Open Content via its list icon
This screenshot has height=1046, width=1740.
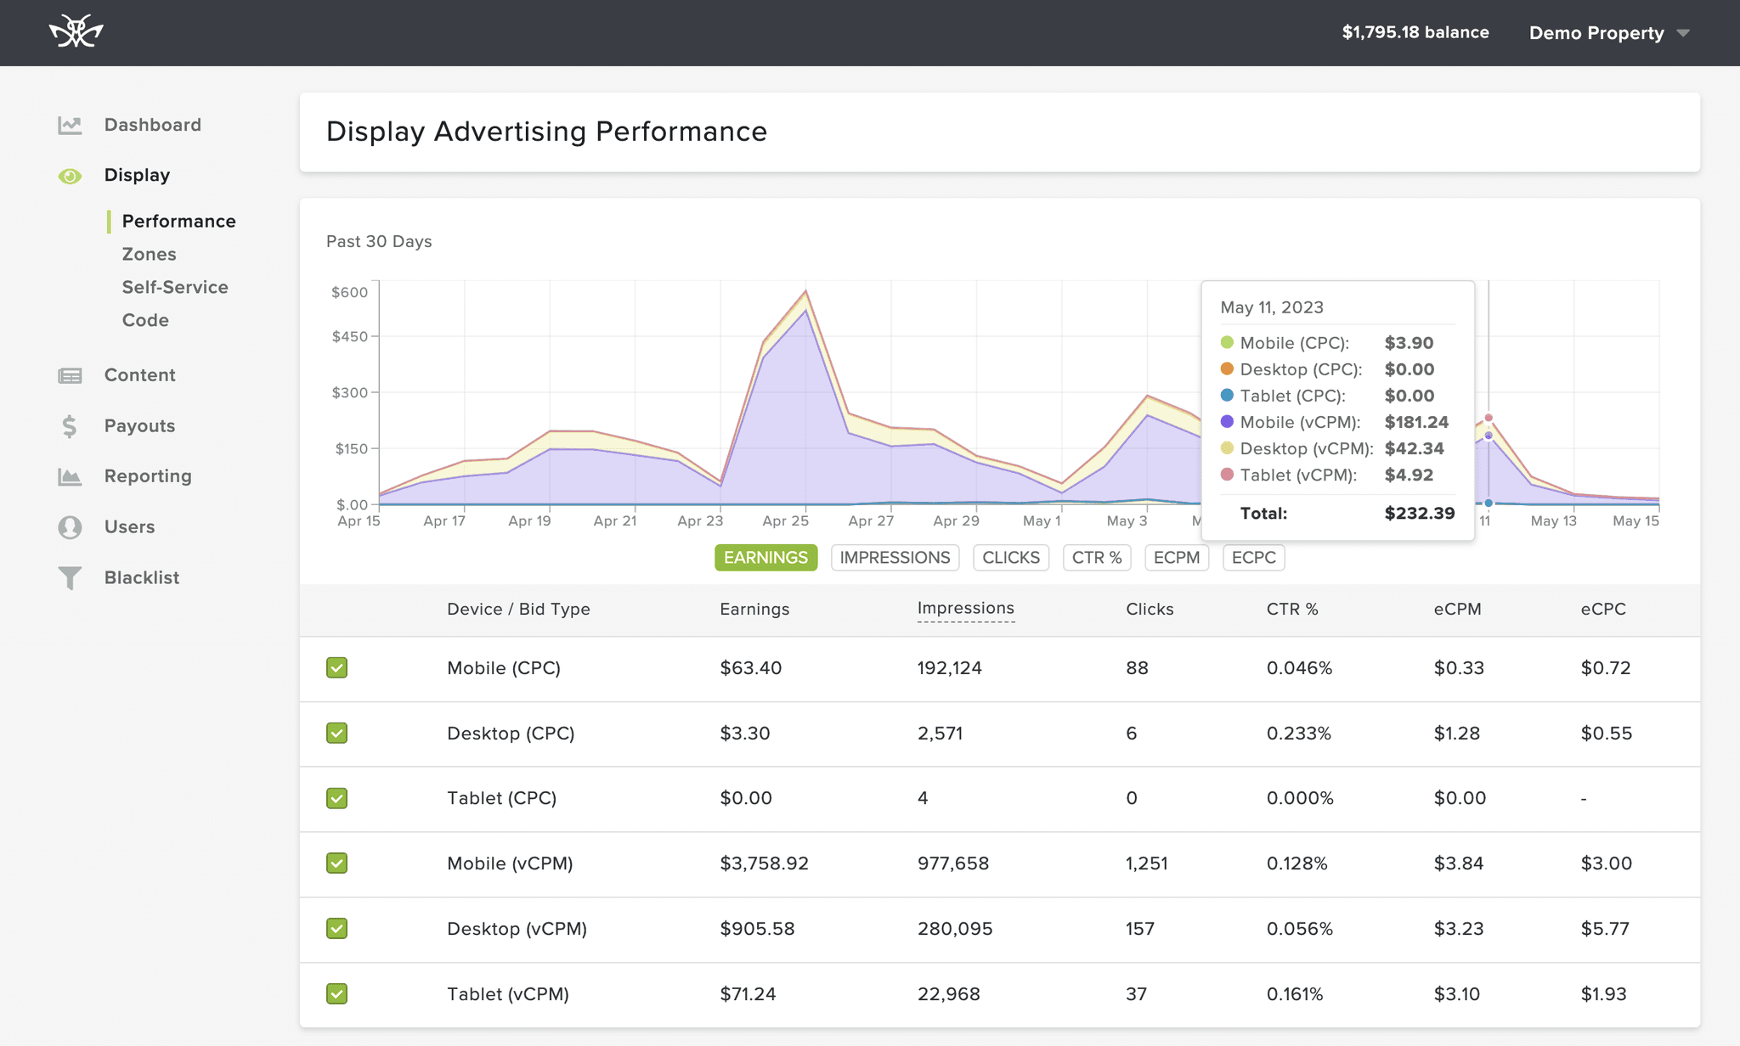click(70, 375)
